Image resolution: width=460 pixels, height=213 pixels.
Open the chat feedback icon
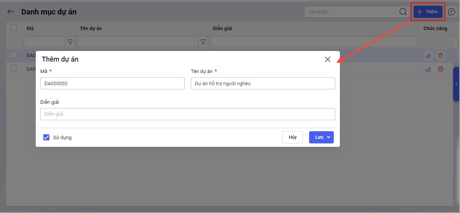452,12
